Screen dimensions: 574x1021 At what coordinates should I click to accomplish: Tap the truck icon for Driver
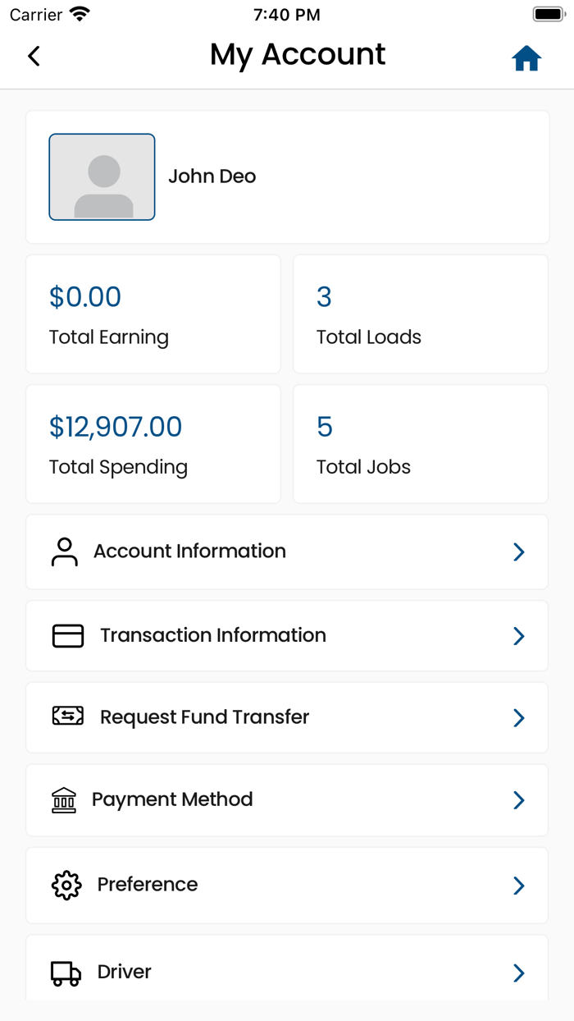[x=66, y=973]
